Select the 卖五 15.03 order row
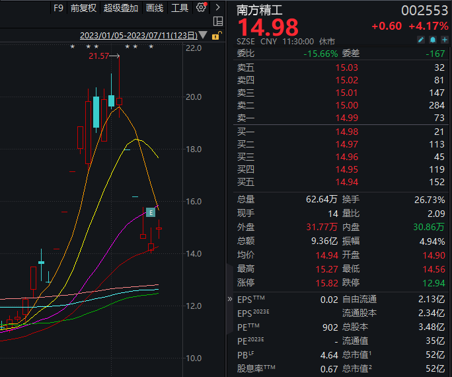452x377 pixels. click(x=341, y=67)
